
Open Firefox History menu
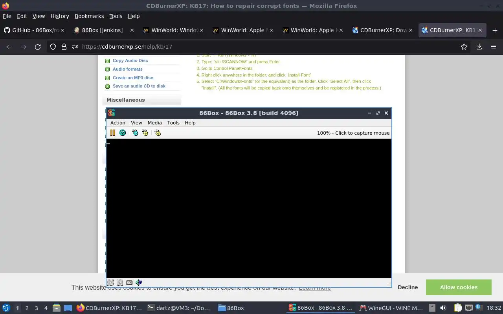click(x=60, y=16)
